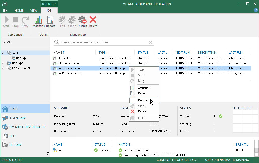
Task: Click the '2 hours ago' last run cell
Action: [x=236, y=58]
